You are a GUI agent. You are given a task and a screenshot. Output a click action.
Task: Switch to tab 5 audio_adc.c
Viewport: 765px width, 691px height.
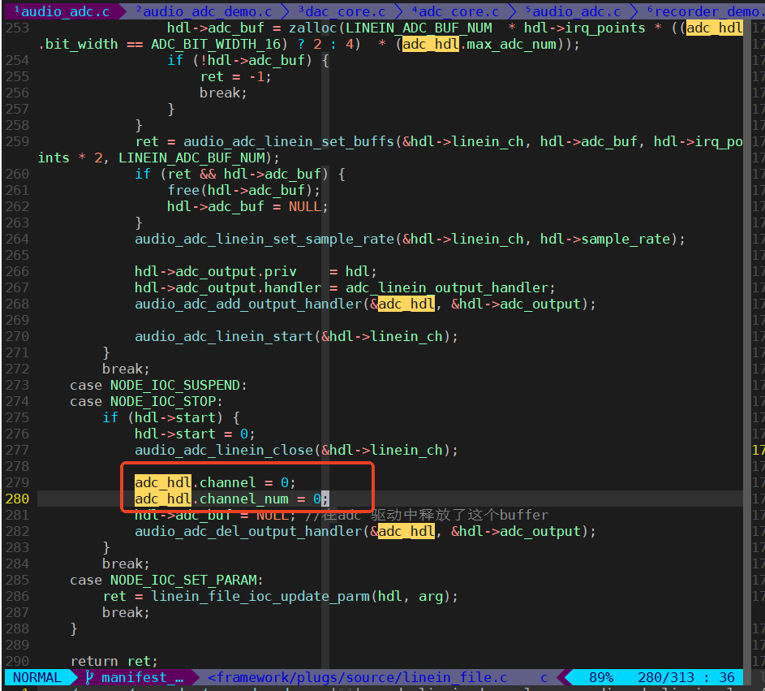click(573, 11)
